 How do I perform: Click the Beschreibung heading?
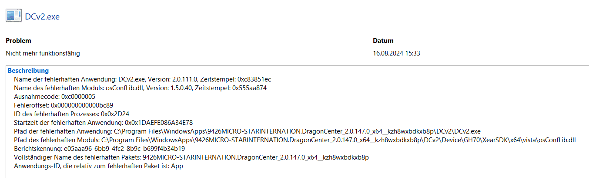click(x=28, y=71)
